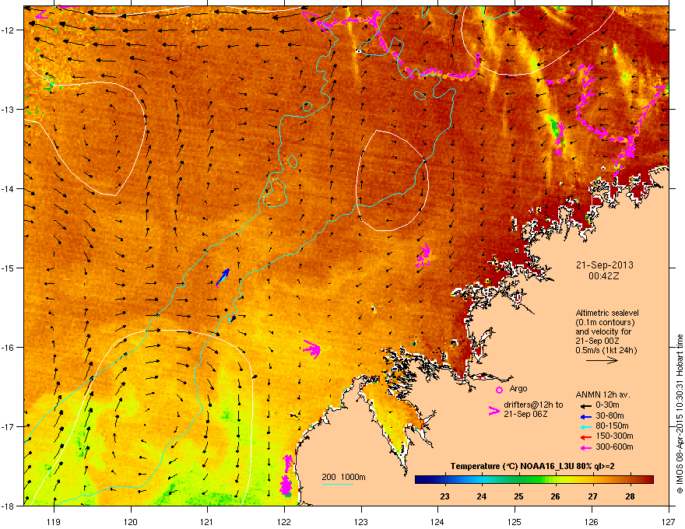Click the 24 tick on the color bar
The width and height of the screenshot is (685, 529).
[481, 496]
